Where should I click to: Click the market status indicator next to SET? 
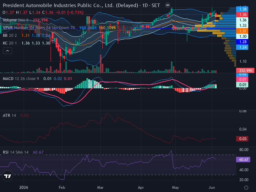pos(167,5)
